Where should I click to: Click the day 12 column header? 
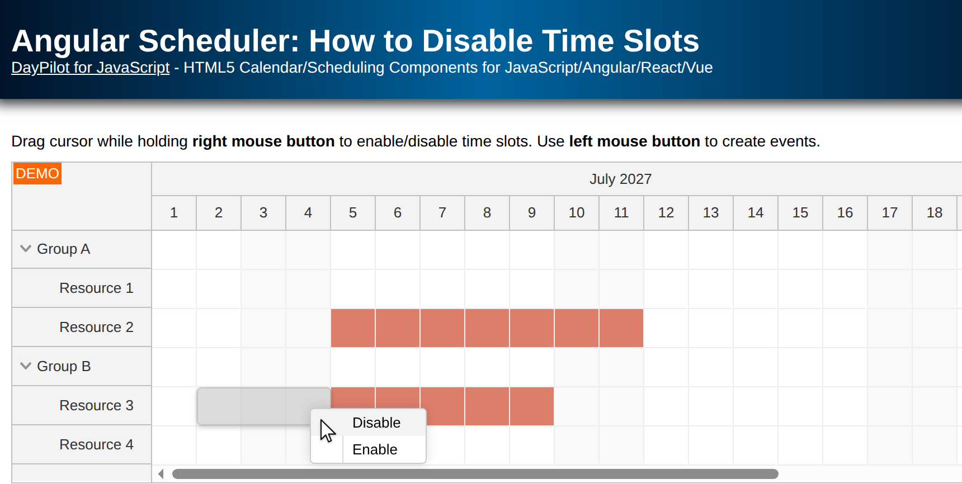[x=666, y=213]
